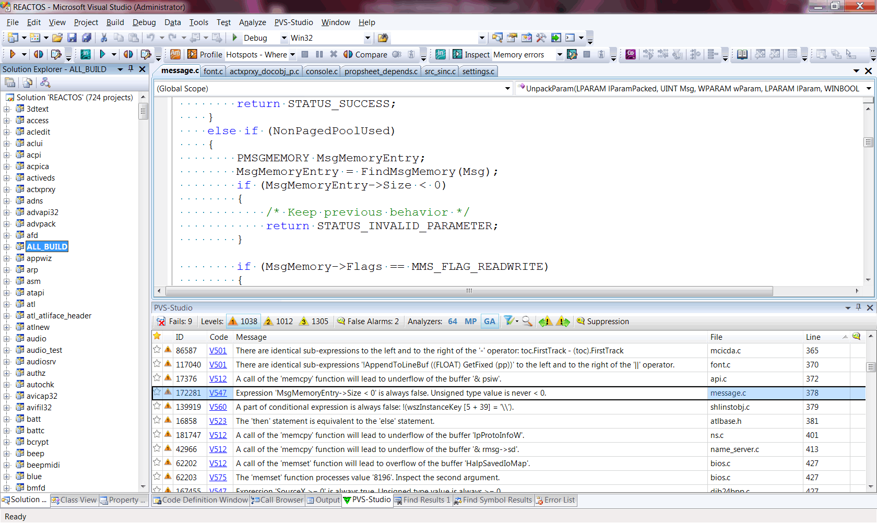The width and height of the screenshot is (877, 523).
Task: Open the Analyze menu
Action: (x=252, y=22)
